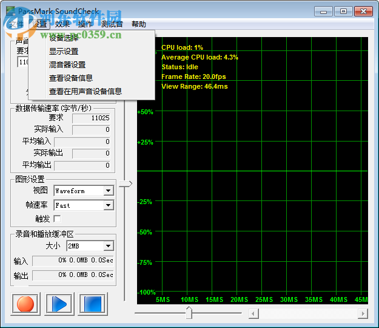The image size is (379, 328).
Task: Click the 20MS time axis label
Action: point(239,299)
